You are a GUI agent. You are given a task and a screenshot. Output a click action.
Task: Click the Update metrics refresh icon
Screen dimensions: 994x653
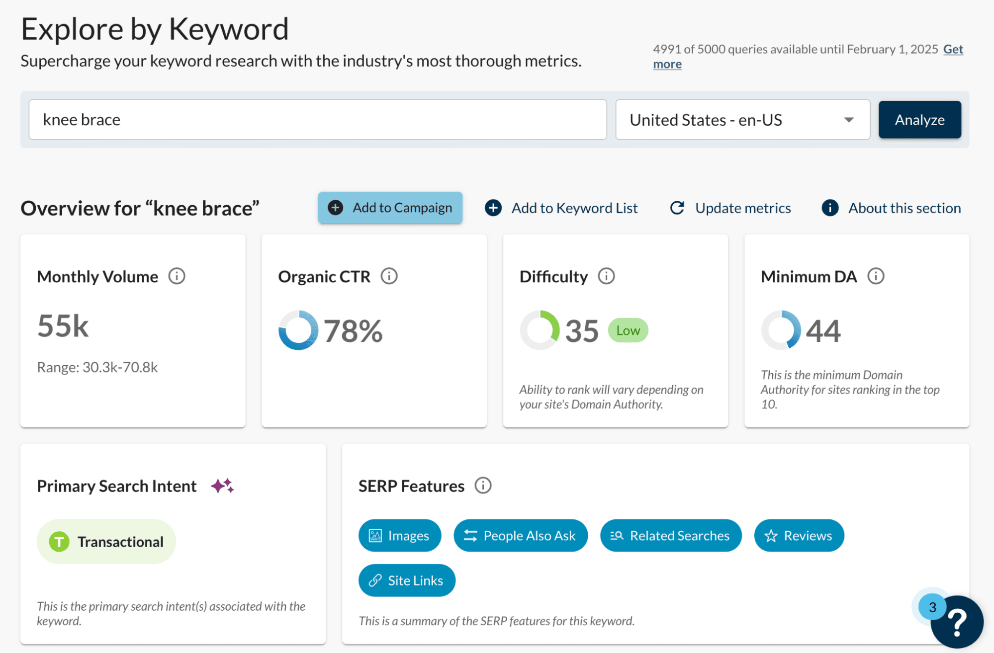tap(677, 208)
